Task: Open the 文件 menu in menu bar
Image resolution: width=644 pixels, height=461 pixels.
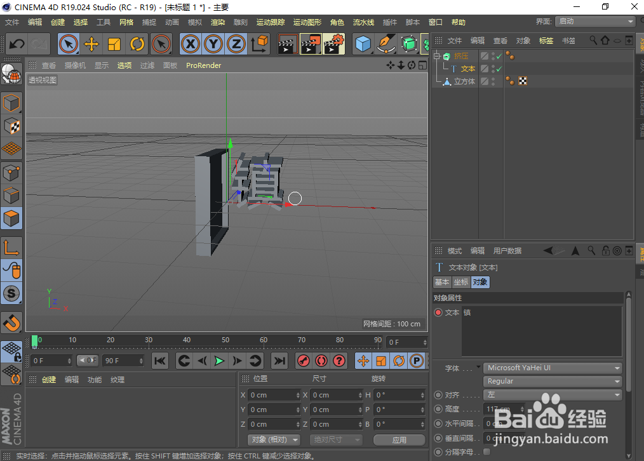Action: click(12, 22)
